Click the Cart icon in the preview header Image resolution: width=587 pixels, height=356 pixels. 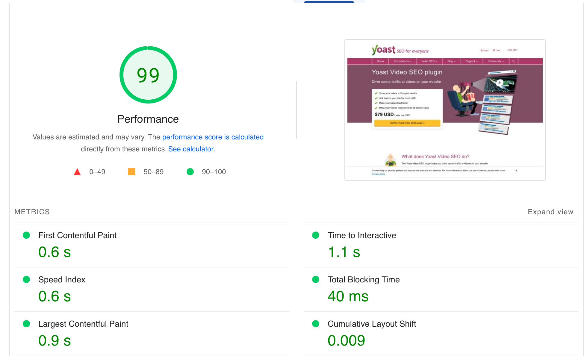pyautogui.click(x=494, y=50)
